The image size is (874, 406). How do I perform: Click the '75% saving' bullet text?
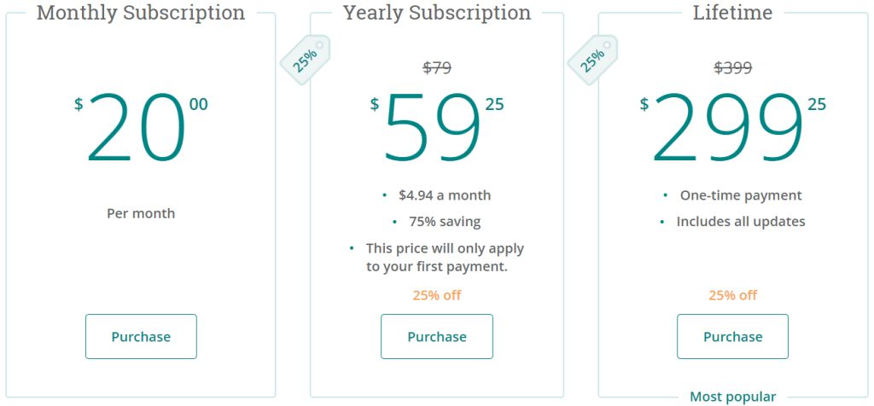click(x=445, y=222)
